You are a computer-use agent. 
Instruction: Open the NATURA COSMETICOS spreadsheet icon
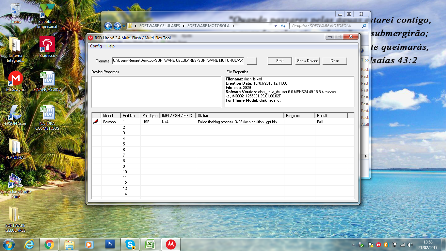47,117
